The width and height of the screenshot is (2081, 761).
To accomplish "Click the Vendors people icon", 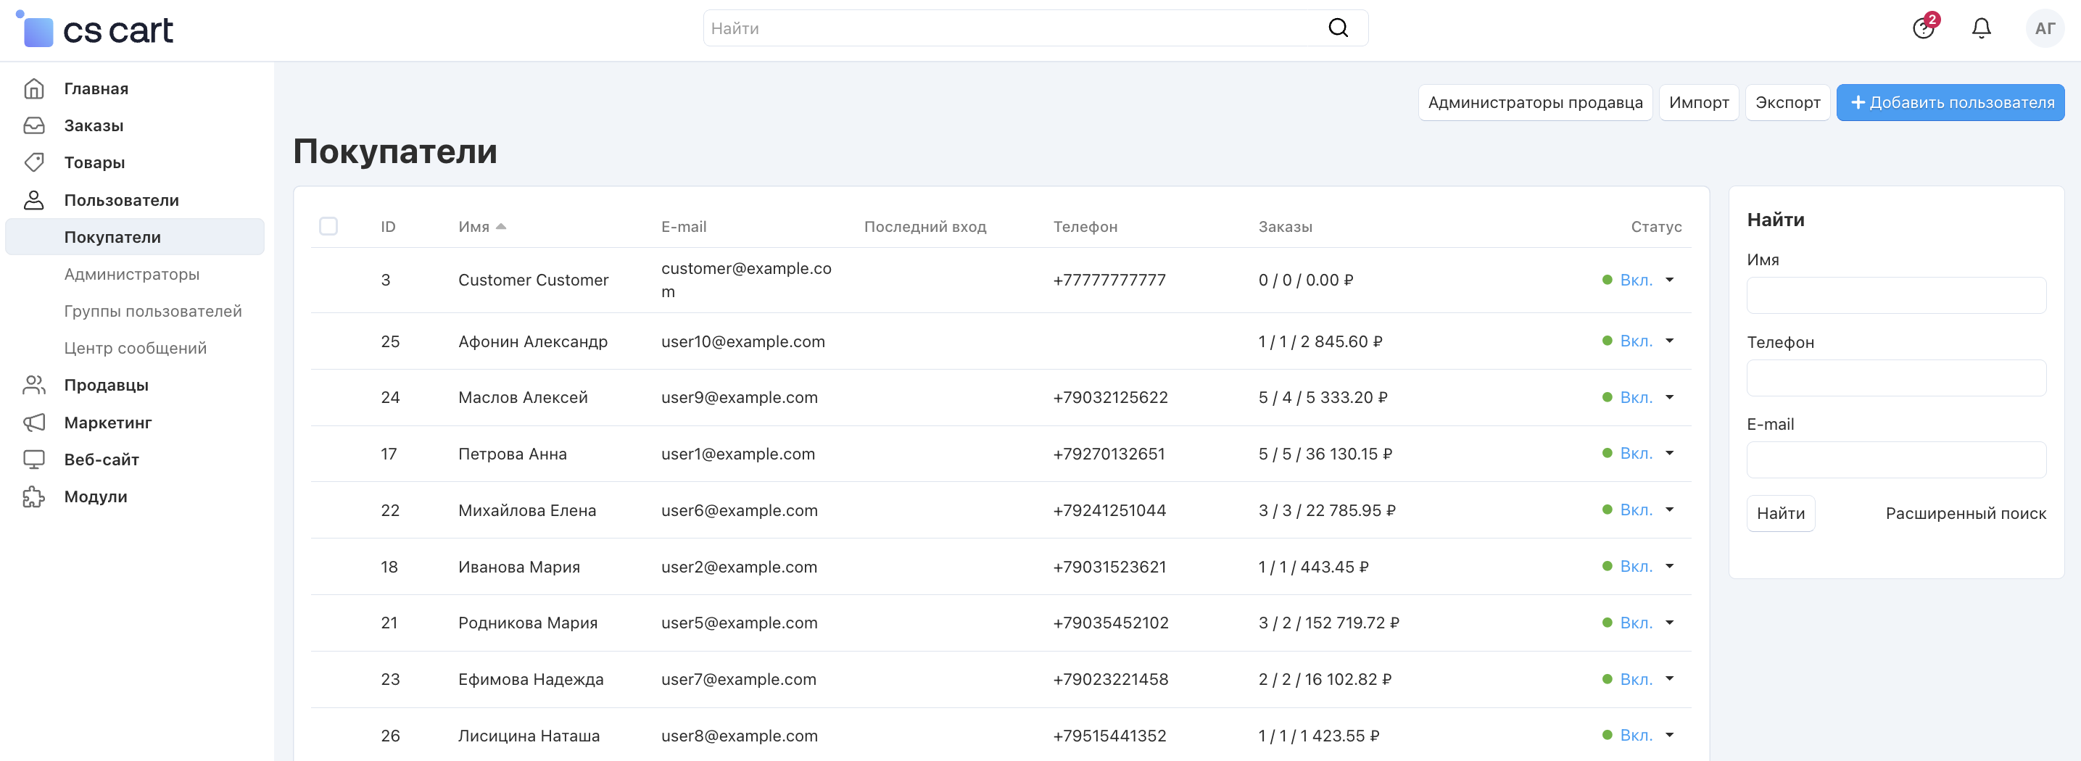I will coord(34,386).
